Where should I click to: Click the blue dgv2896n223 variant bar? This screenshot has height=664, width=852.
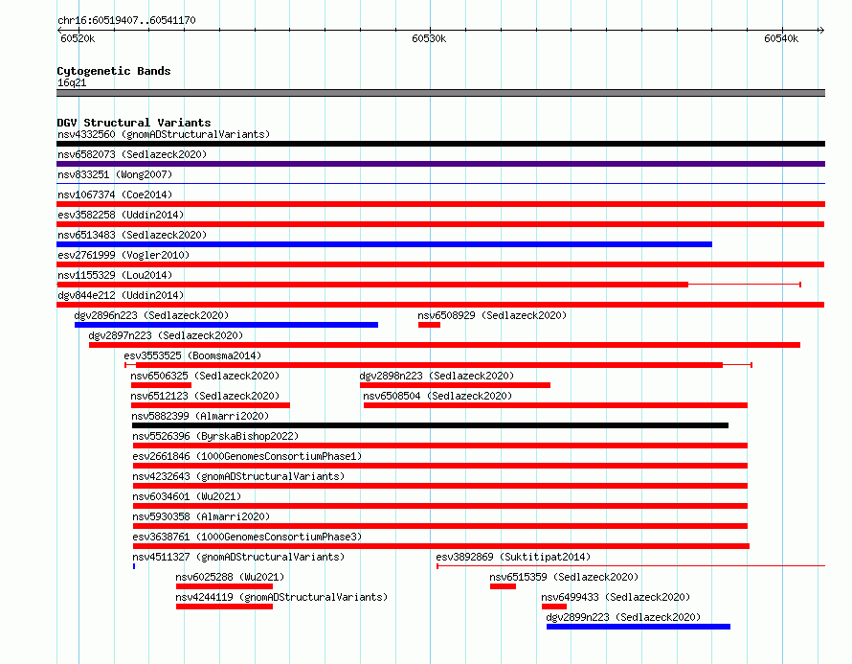point(227,325)
